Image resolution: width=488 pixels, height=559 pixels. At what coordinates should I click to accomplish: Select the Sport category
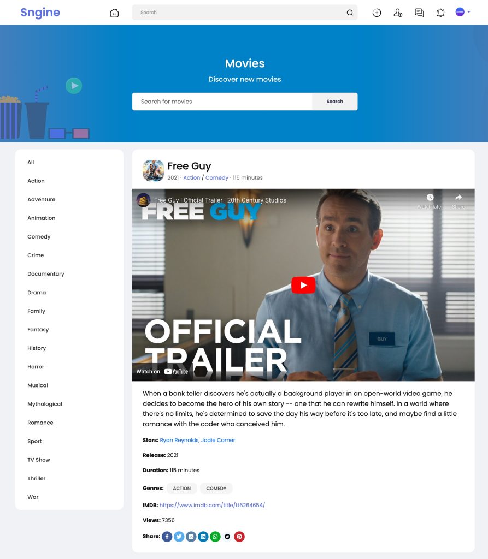pyautogui.click(x=34, y=441)
